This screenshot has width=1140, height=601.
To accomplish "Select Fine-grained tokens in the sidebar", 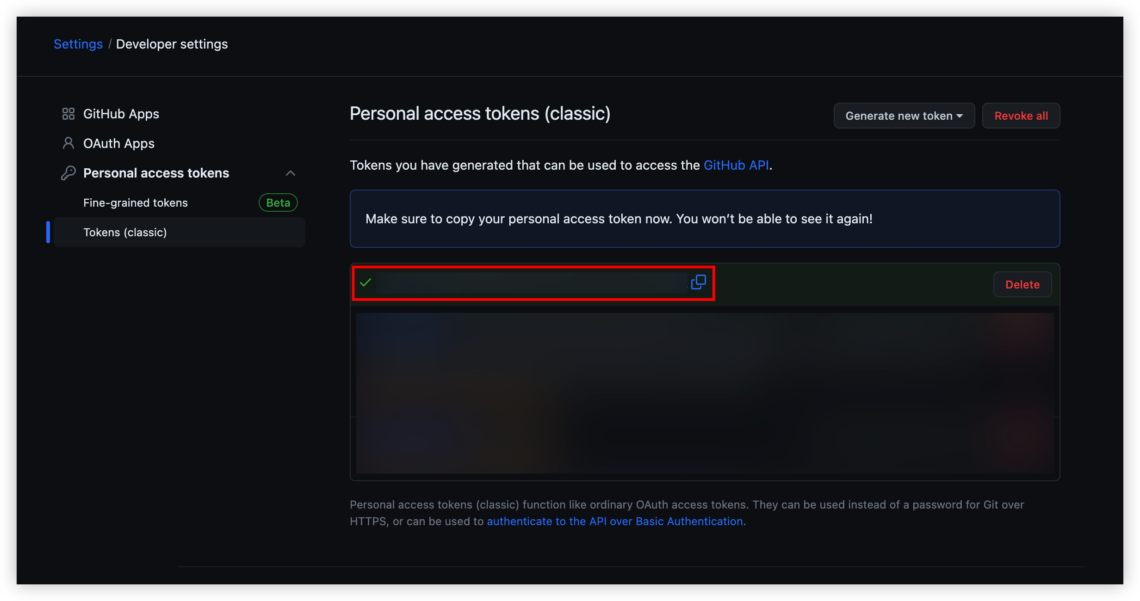I will (136, 203).
